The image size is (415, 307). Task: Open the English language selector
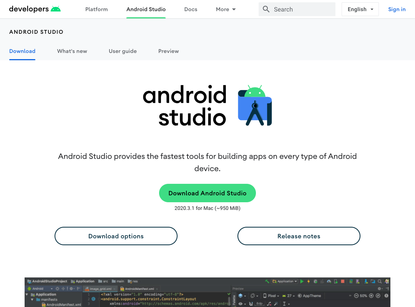click(x=360, y=9)
